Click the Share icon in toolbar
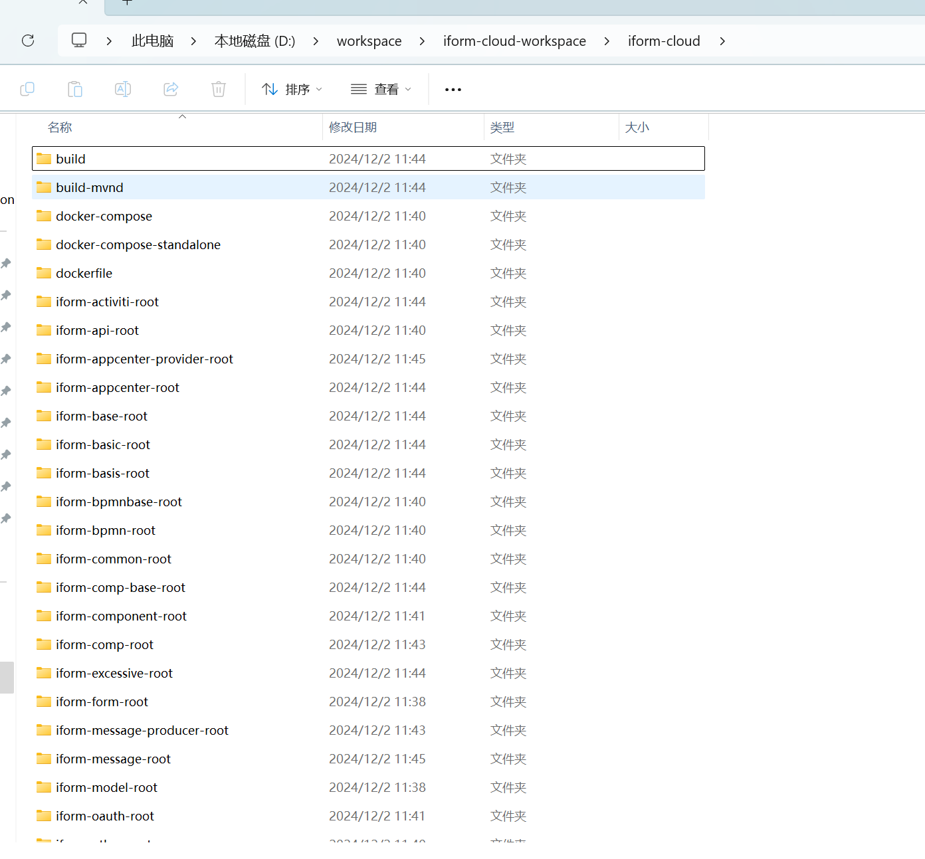 171,89
